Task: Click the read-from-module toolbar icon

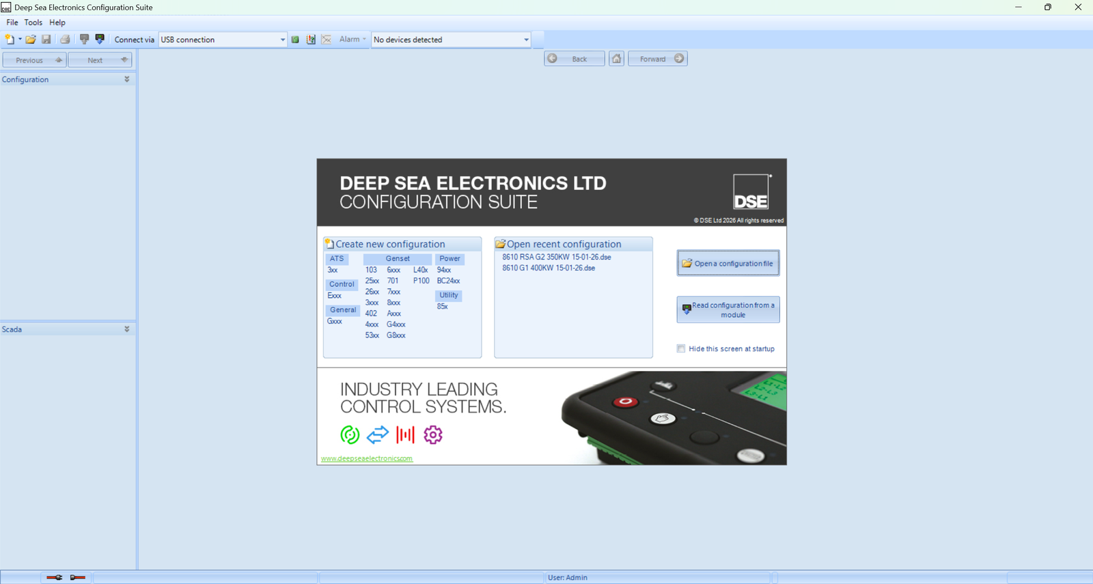Action: click(x=100, y=40)
